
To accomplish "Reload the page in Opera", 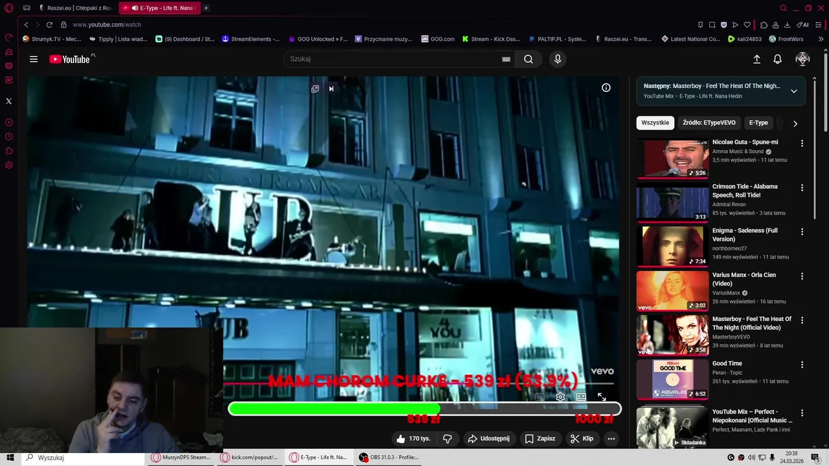I will click(x=49, y=25).
